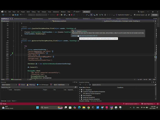Click Navigate Backward icon in toolbar
The image size is (160, 120).
(3, 15)
